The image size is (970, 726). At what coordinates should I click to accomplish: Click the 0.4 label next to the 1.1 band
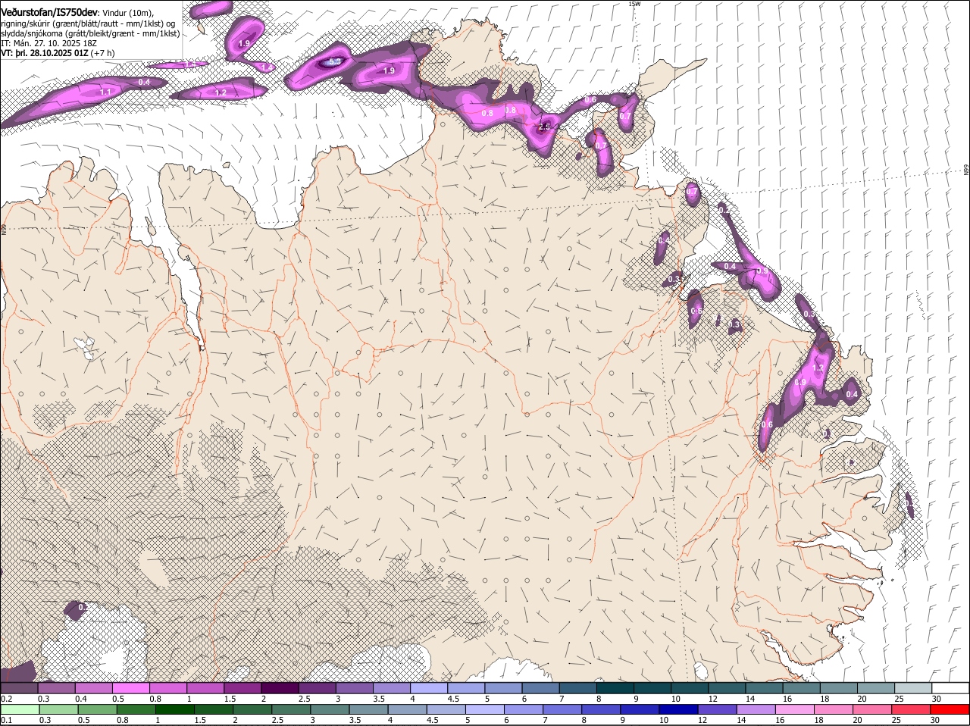(x=144, y=82)
